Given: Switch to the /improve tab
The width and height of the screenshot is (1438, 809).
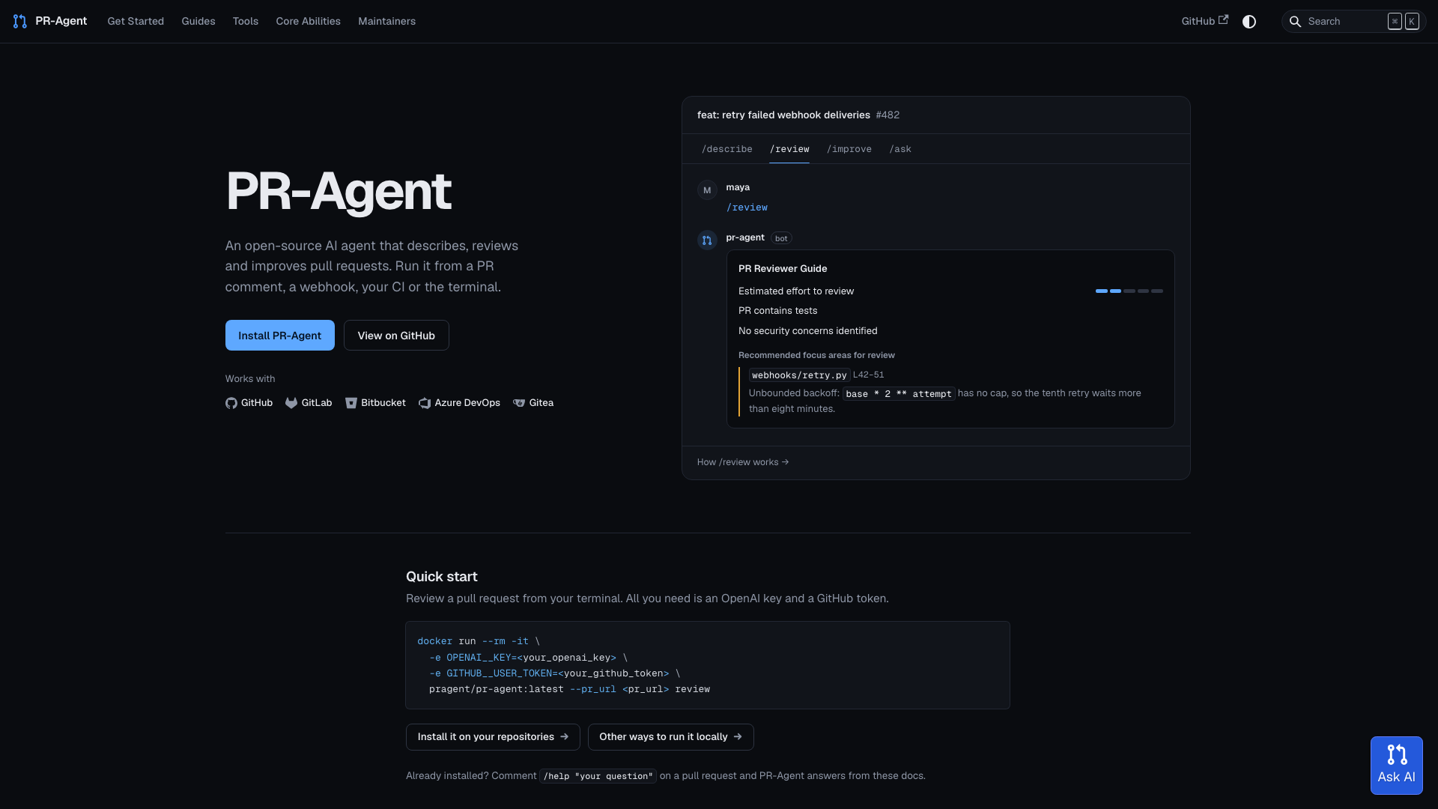Looking at the screenshot, I should (849, 149).
